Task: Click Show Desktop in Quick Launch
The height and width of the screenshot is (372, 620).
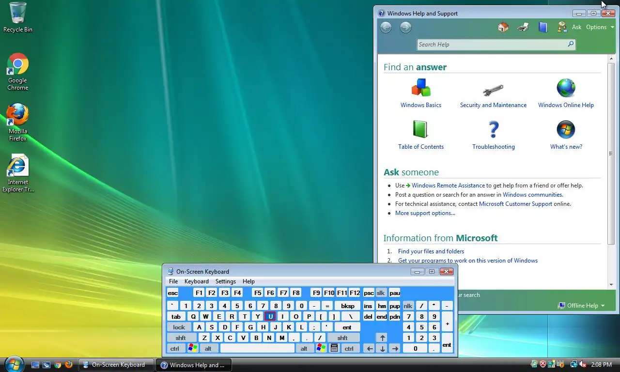Action: point(35,365)
